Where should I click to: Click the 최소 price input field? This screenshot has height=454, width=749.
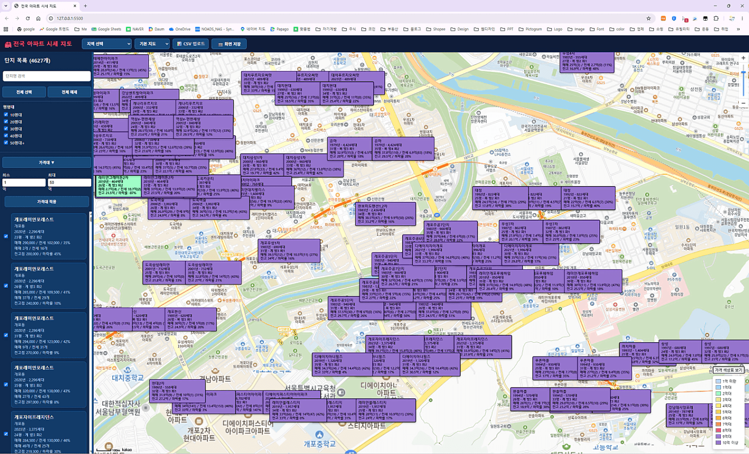pyautogui.click(x=24, y=183)
